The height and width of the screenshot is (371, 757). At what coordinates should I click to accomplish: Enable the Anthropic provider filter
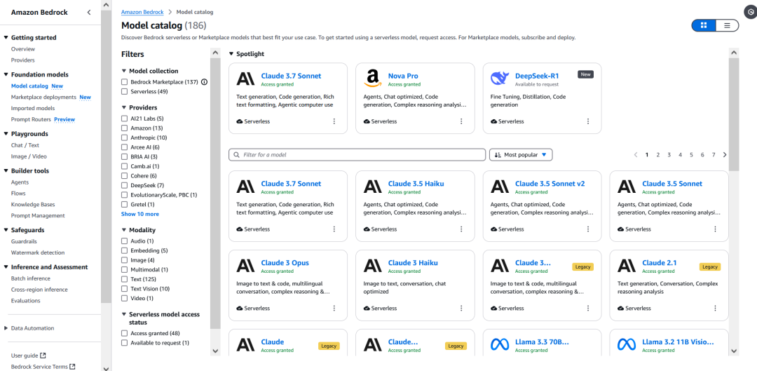pos(125,137)
